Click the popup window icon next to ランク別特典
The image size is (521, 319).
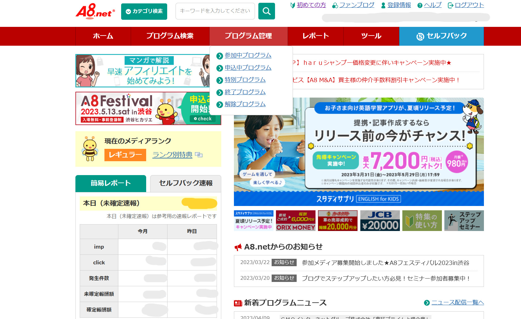point(199,155)
